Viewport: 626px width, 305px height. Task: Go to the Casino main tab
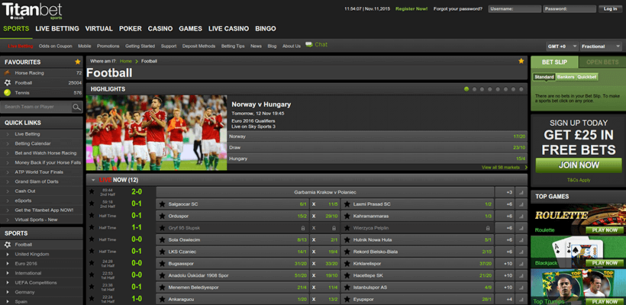pyautogui.click(x=160, y=29)
